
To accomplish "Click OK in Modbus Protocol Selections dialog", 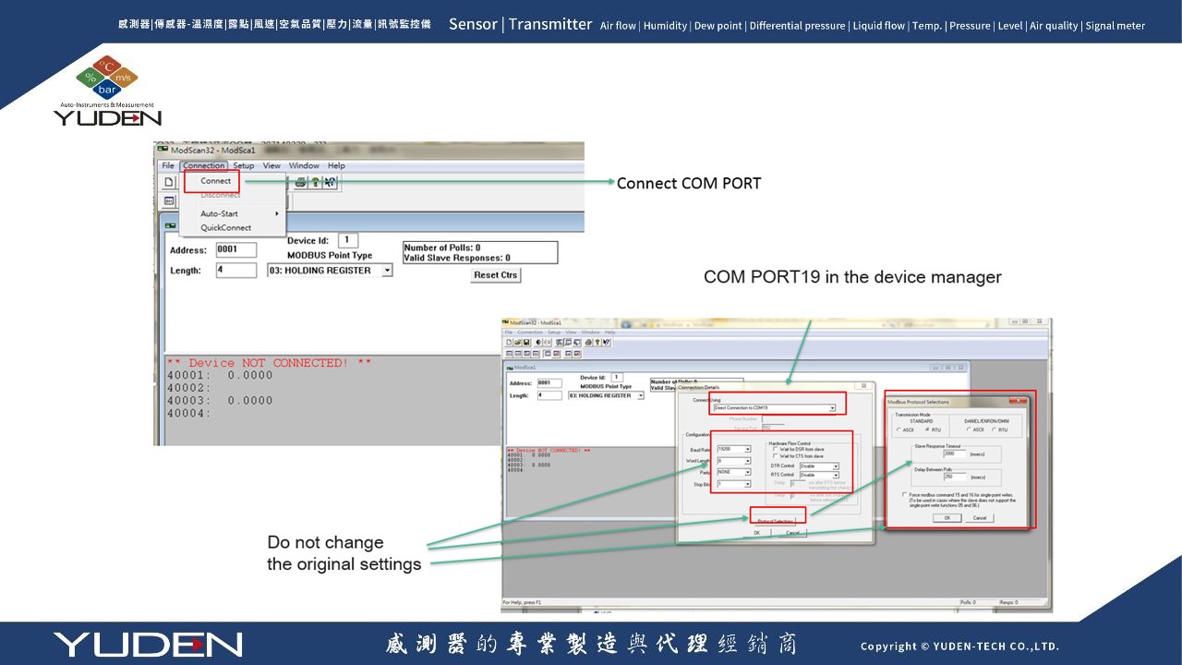I will click(x=947, y=518).
